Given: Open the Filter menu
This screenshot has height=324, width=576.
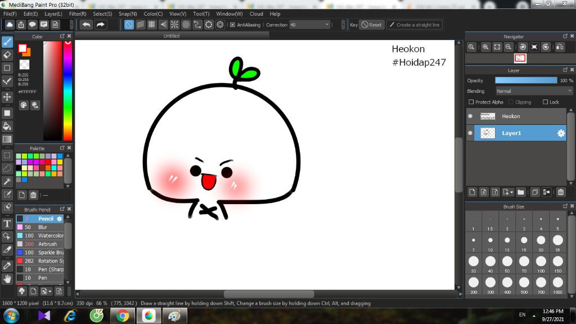Looking at the screenshot, I should tap(78, 14).
